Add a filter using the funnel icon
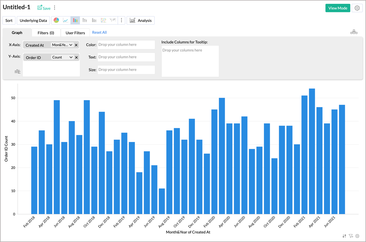Screen dimensions: 366x242 (351, 236)
